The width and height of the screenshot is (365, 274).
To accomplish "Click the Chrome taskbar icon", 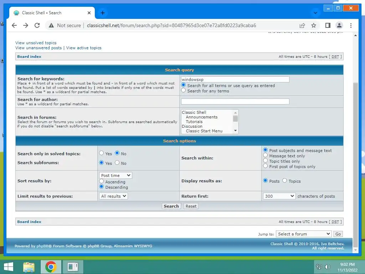I will pyautogui.click(x=51, y=267).
